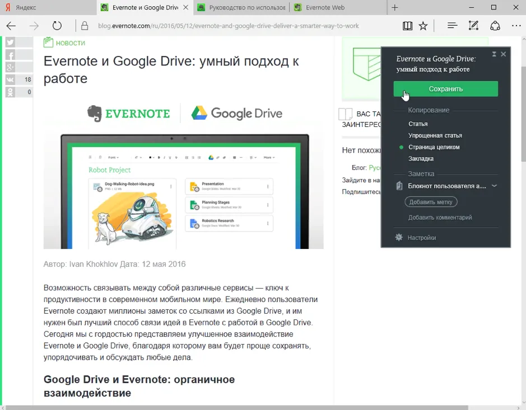Minimize the Evernote clipper panel
526x410 pixels.
[494, 54]
